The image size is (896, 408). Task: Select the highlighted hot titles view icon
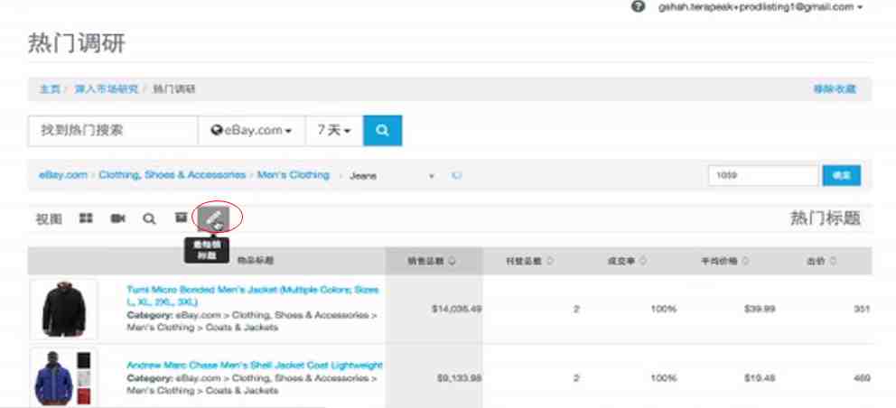[214, 218]
